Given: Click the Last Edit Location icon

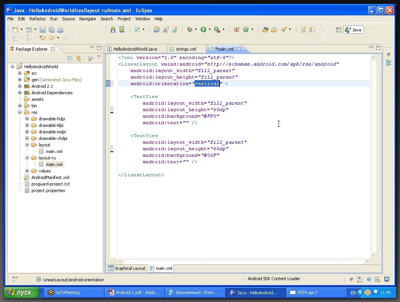Looking at the screenshot, I should (43, 38).
